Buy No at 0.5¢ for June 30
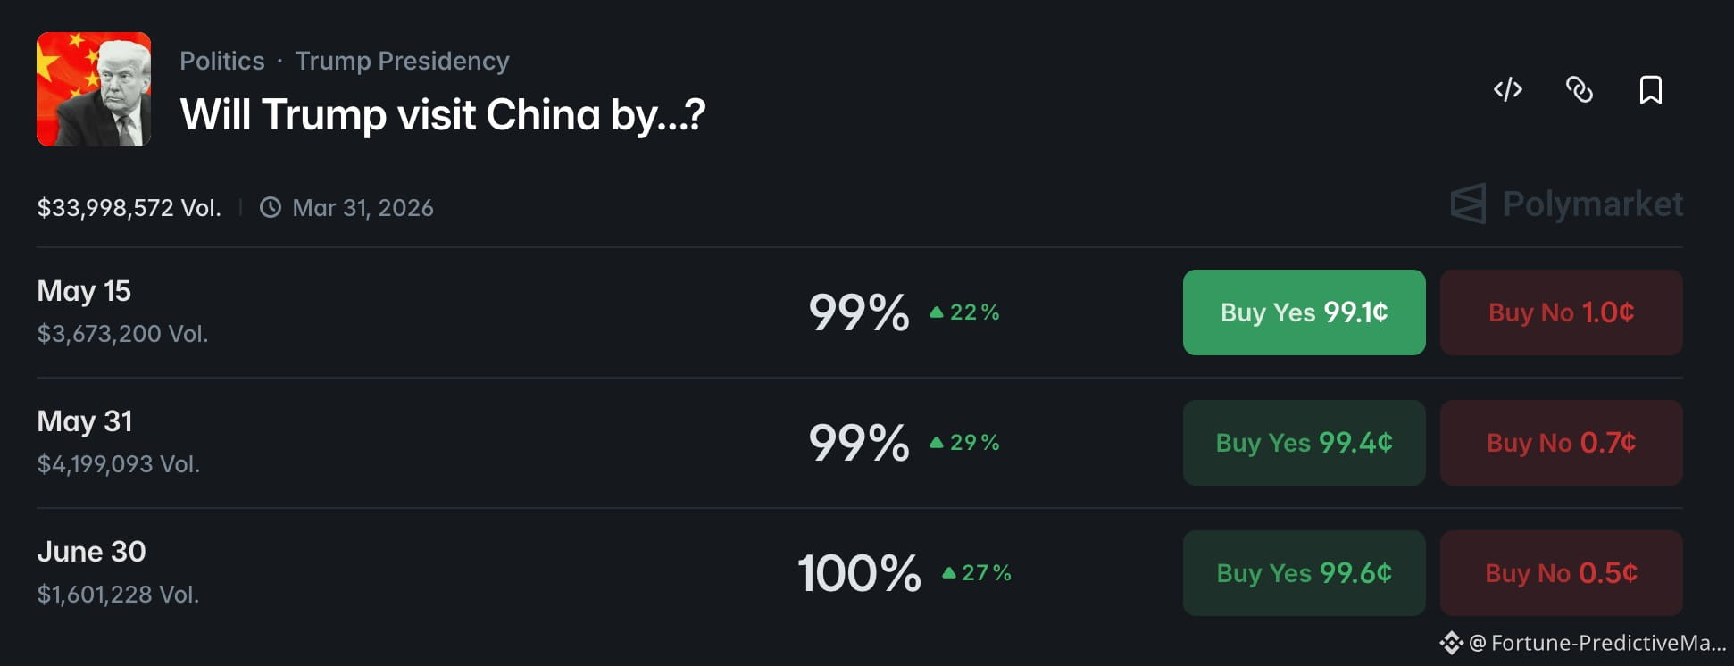Screen dimensions: 1734x666 (x=1561, y=573)
